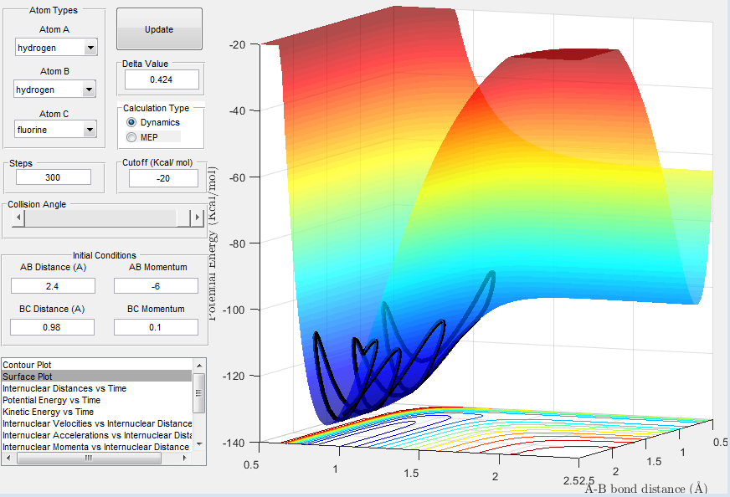Focus the Steps input field

pyautogui.click(x=53, y=177)
